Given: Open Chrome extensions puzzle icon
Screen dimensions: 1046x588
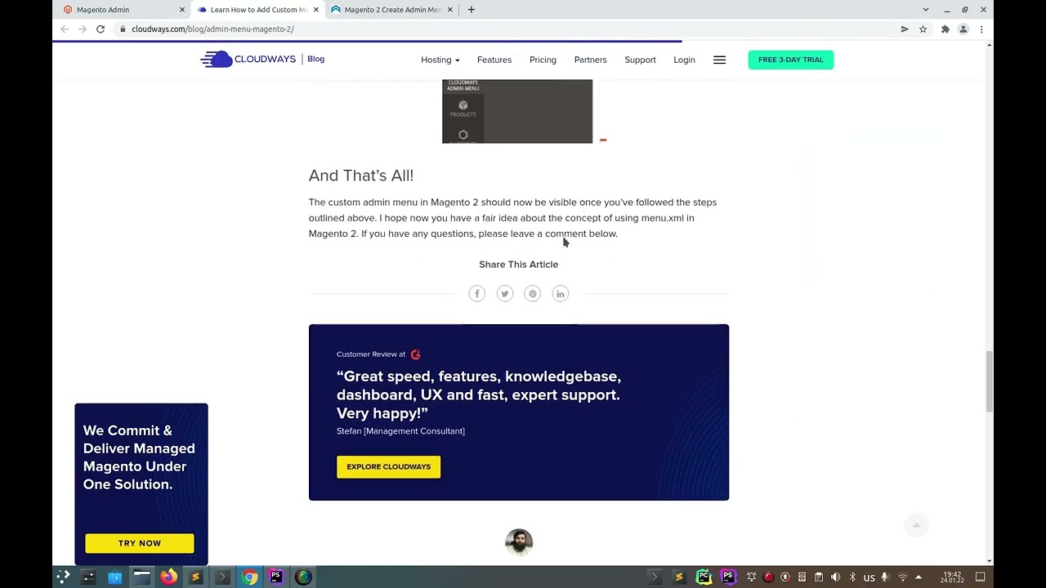Looking at the screenshot, I should click(x=945, y=29).
